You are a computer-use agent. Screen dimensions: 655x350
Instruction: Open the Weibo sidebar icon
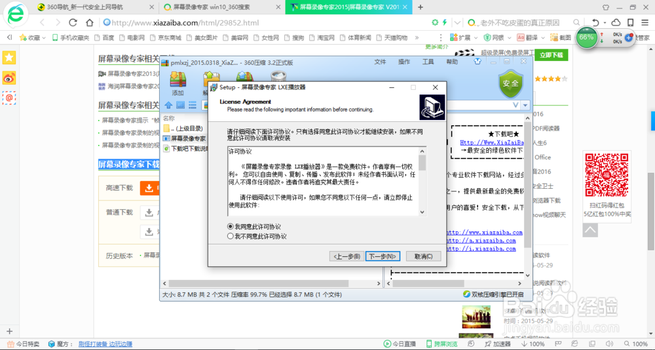[x=9, y=78]
